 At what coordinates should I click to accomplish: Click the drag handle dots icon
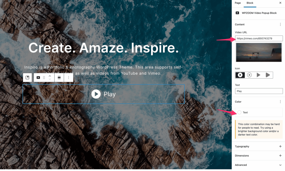(44, 78)
